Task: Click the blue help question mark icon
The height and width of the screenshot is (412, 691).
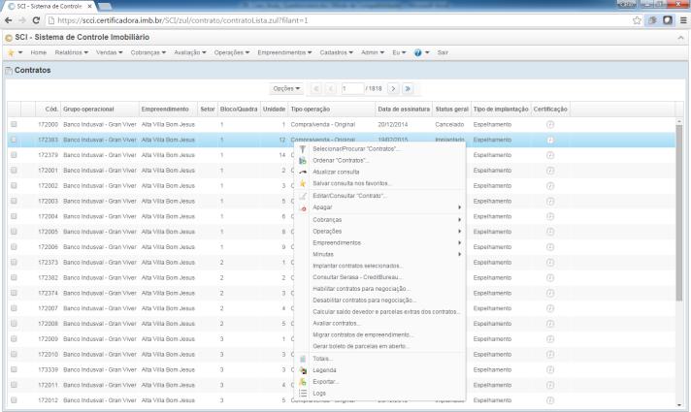Action: (417, 52)
